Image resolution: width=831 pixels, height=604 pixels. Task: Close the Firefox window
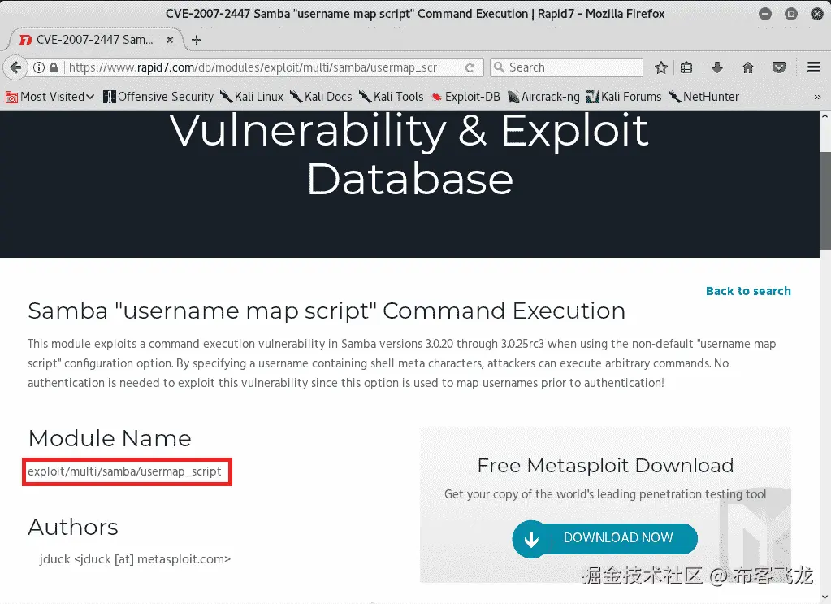pyautogui.click(x=817, y=15)
